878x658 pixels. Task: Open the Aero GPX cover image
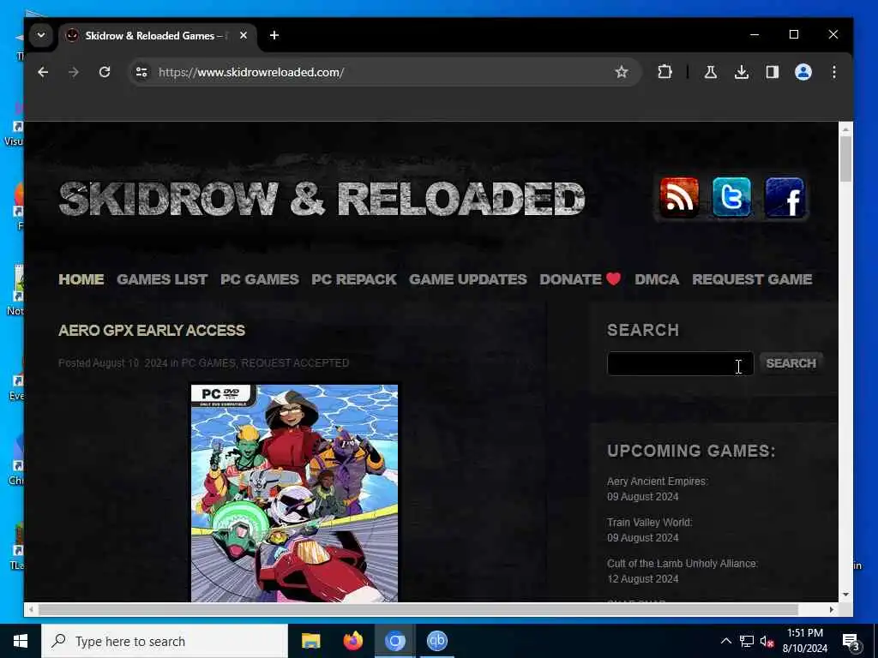[295, 493]
